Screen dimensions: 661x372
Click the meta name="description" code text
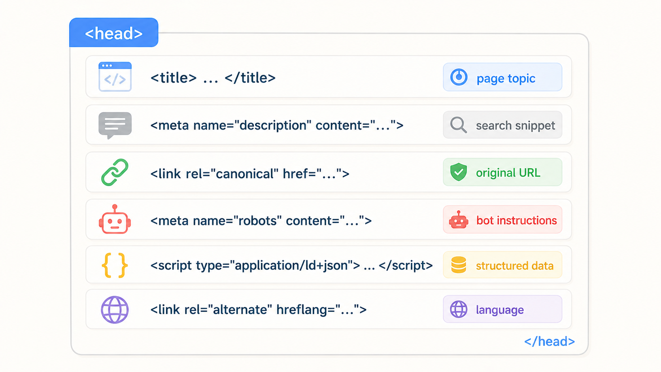277,125
